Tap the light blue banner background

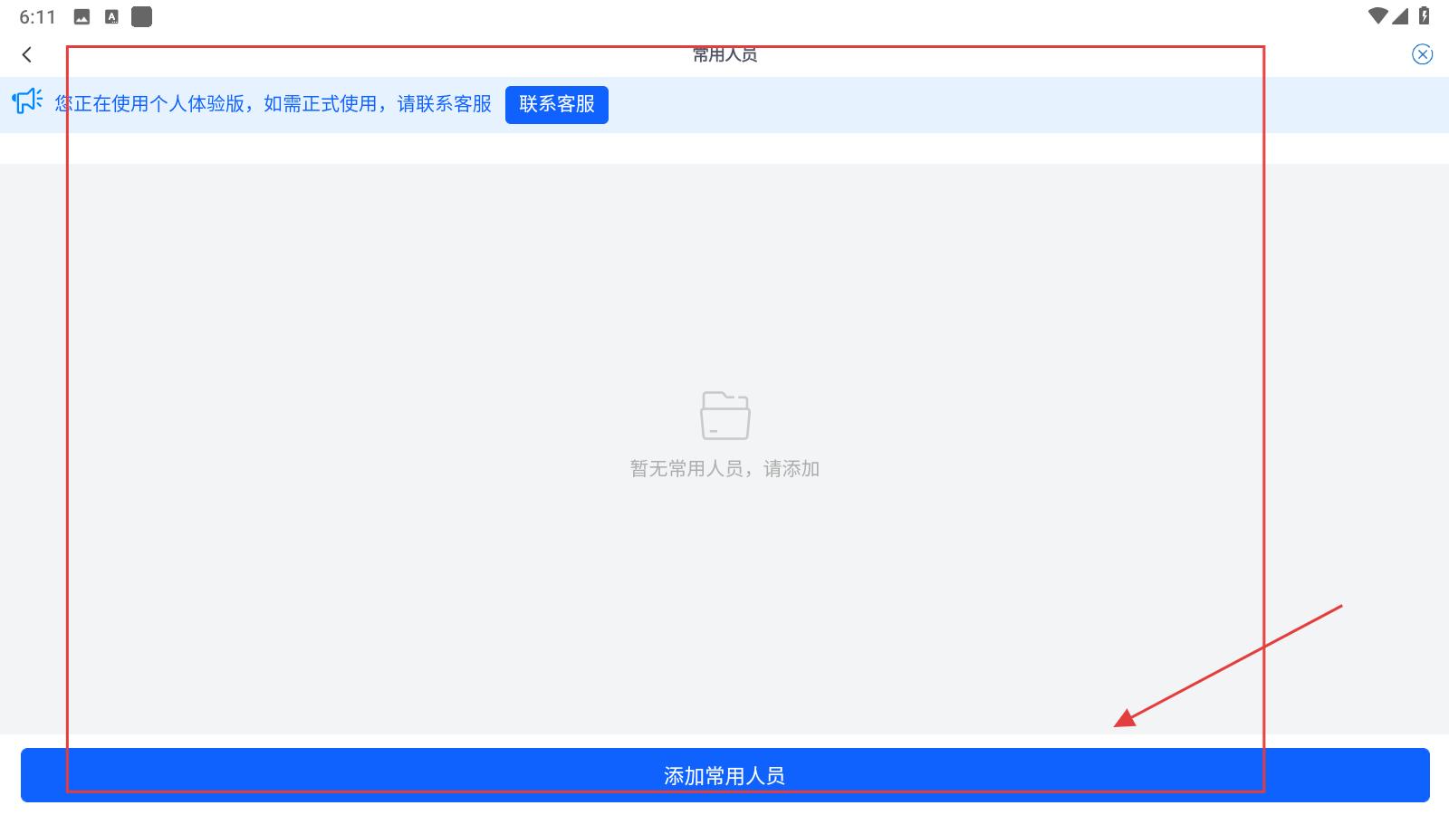pyautogui.click(x=996, y=105)
